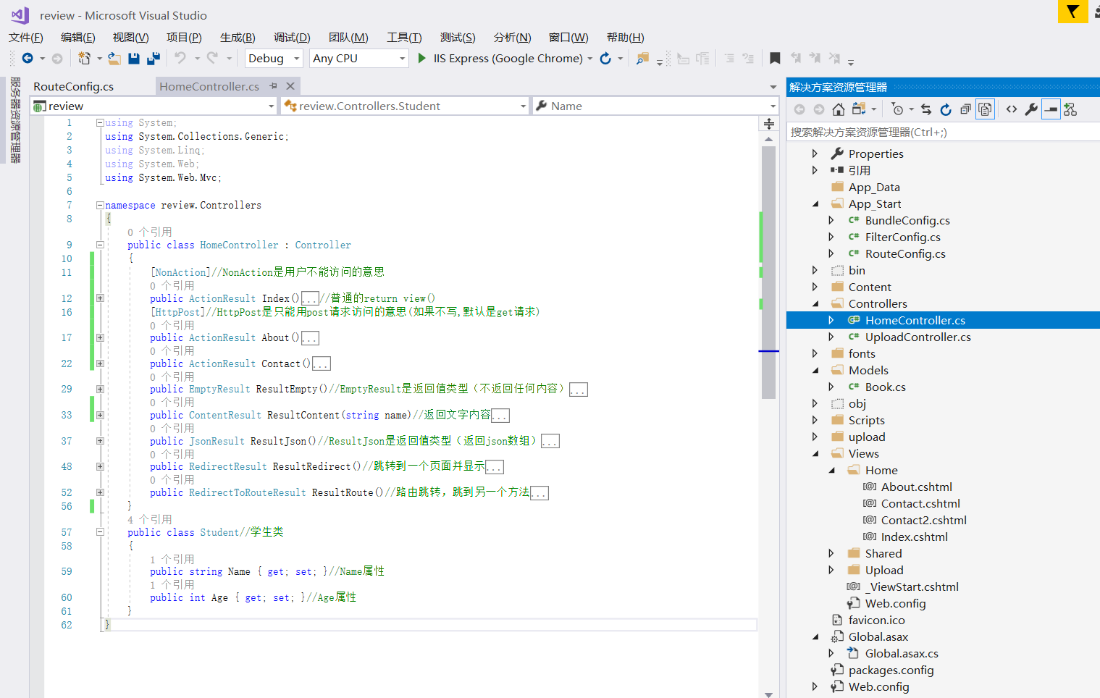Open the IIS Express browser dropdown arrow
The image size is (1100, 698).
coord(590,59)
